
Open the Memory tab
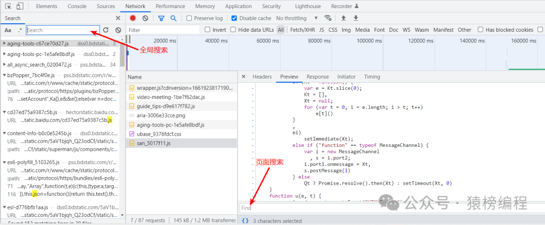205,6
